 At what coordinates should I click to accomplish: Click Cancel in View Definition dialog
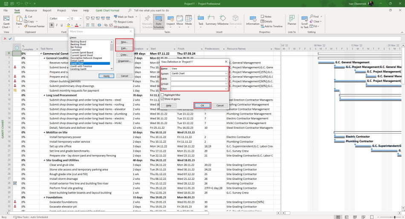pyautogui.click(x=220, y=105)
